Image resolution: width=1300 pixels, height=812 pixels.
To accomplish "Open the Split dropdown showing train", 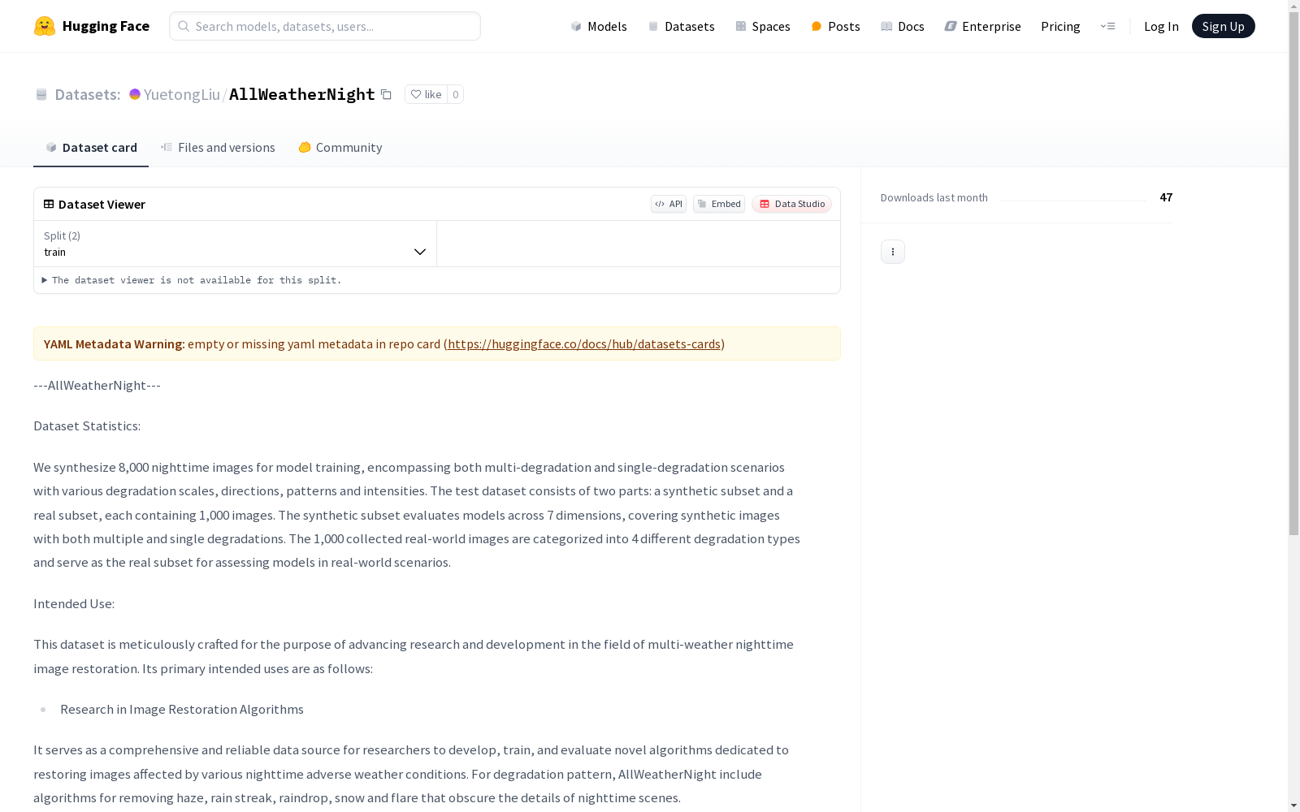I will point(236,244).
